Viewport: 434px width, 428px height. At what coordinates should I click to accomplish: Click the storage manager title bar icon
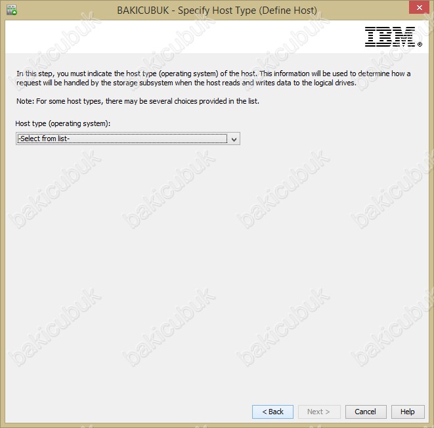tap(12, 10)
